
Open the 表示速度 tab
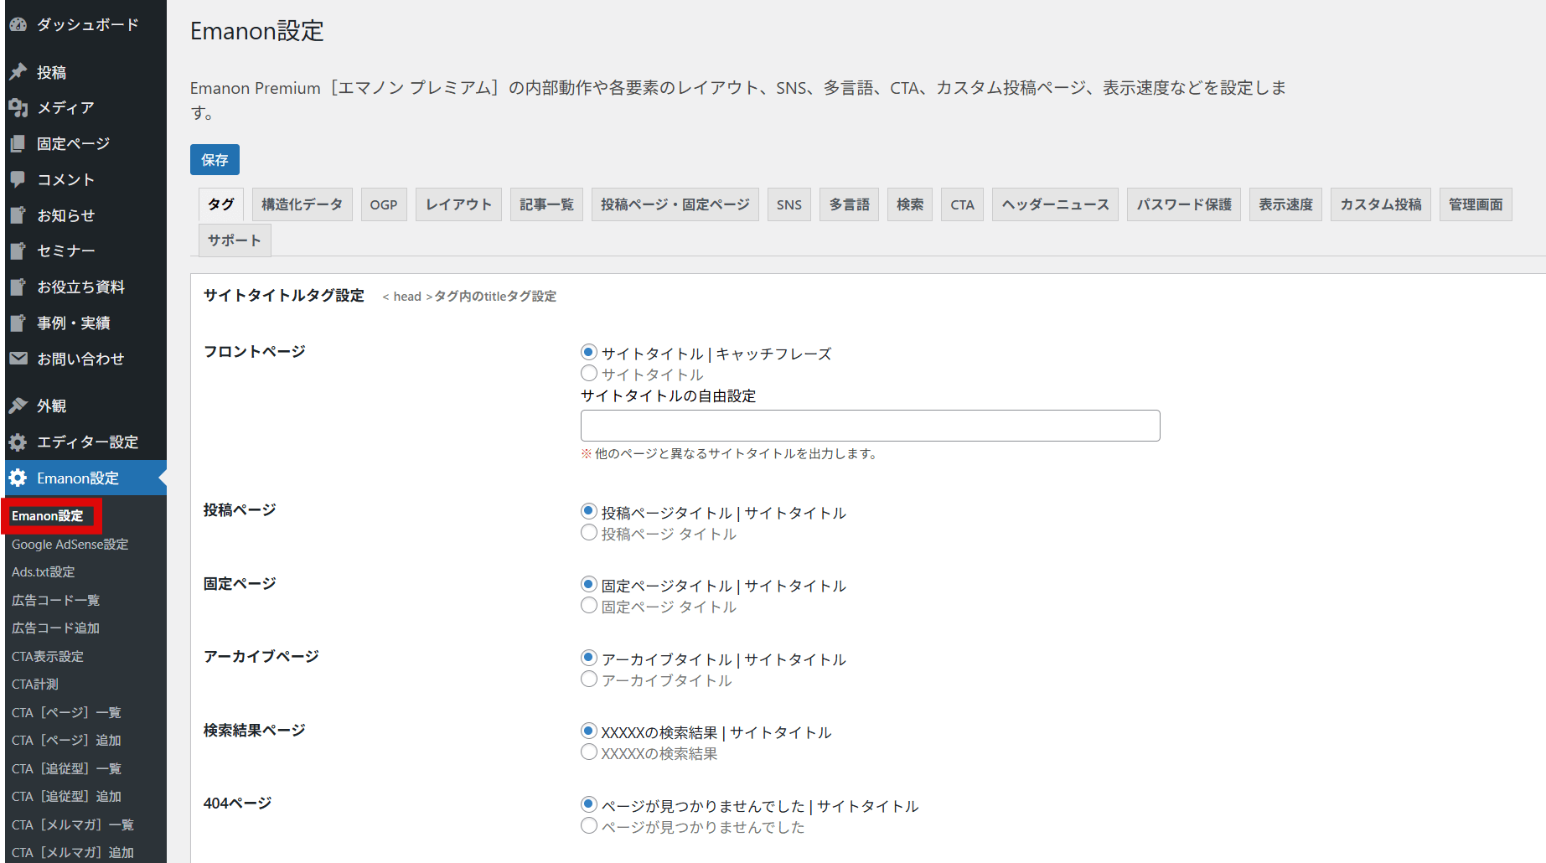(1285, 204)
